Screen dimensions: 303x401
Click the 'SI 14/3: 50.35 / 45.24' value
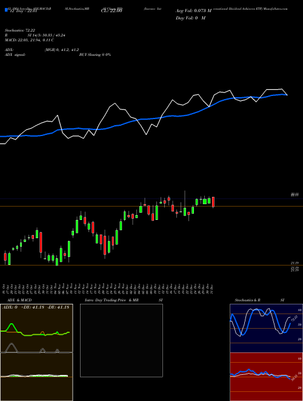(47, 35)
